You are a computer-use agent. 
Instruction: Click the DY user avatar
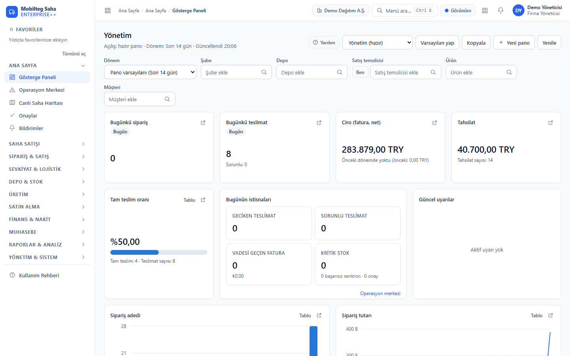click(x=519, y=11)
